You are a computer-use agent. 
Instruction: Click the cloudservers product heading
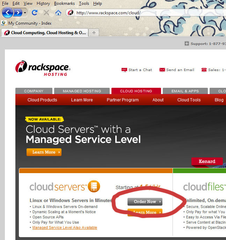coord(58,187)
